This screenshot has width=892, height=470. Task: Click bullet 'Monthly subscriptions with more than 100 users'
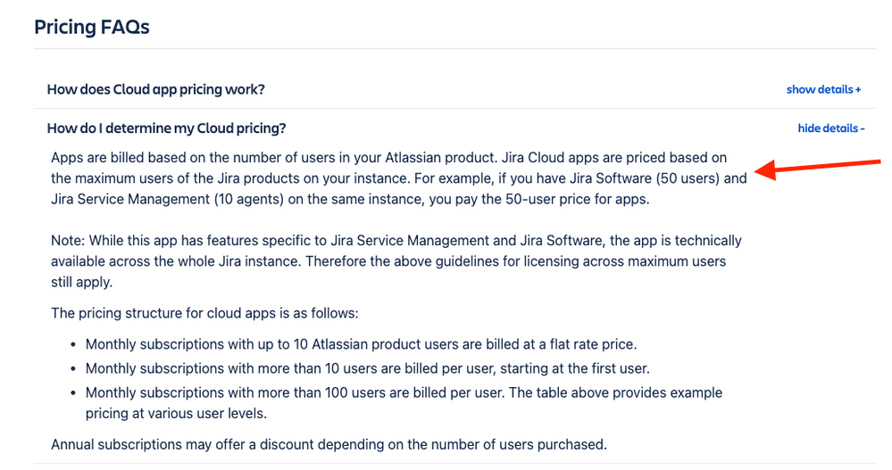[x=404, y=403]
